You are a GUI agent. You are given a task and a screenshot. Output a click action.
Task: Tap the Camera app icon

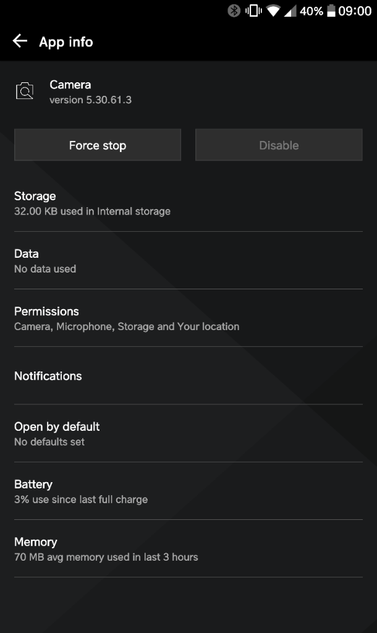point(25,91)
